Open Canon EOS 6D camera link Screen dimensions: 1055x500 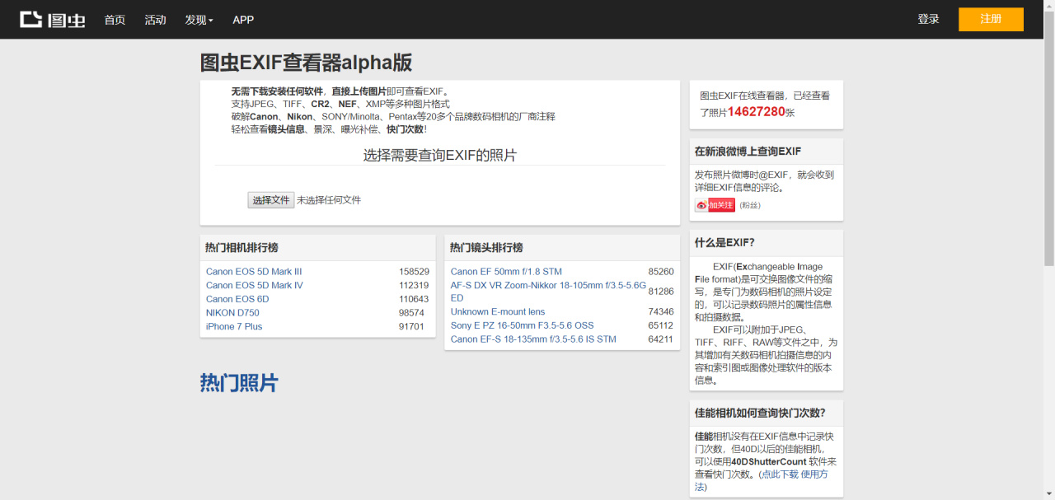[x=237, y=299]
